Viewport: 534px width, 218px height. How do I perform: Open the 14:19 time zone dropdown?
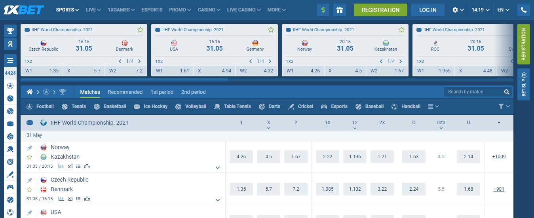pos(481,10)
